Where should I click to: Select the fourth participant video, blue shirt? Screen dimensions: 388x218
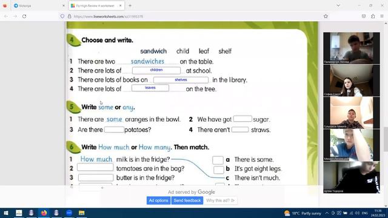(x=352, y=145)
